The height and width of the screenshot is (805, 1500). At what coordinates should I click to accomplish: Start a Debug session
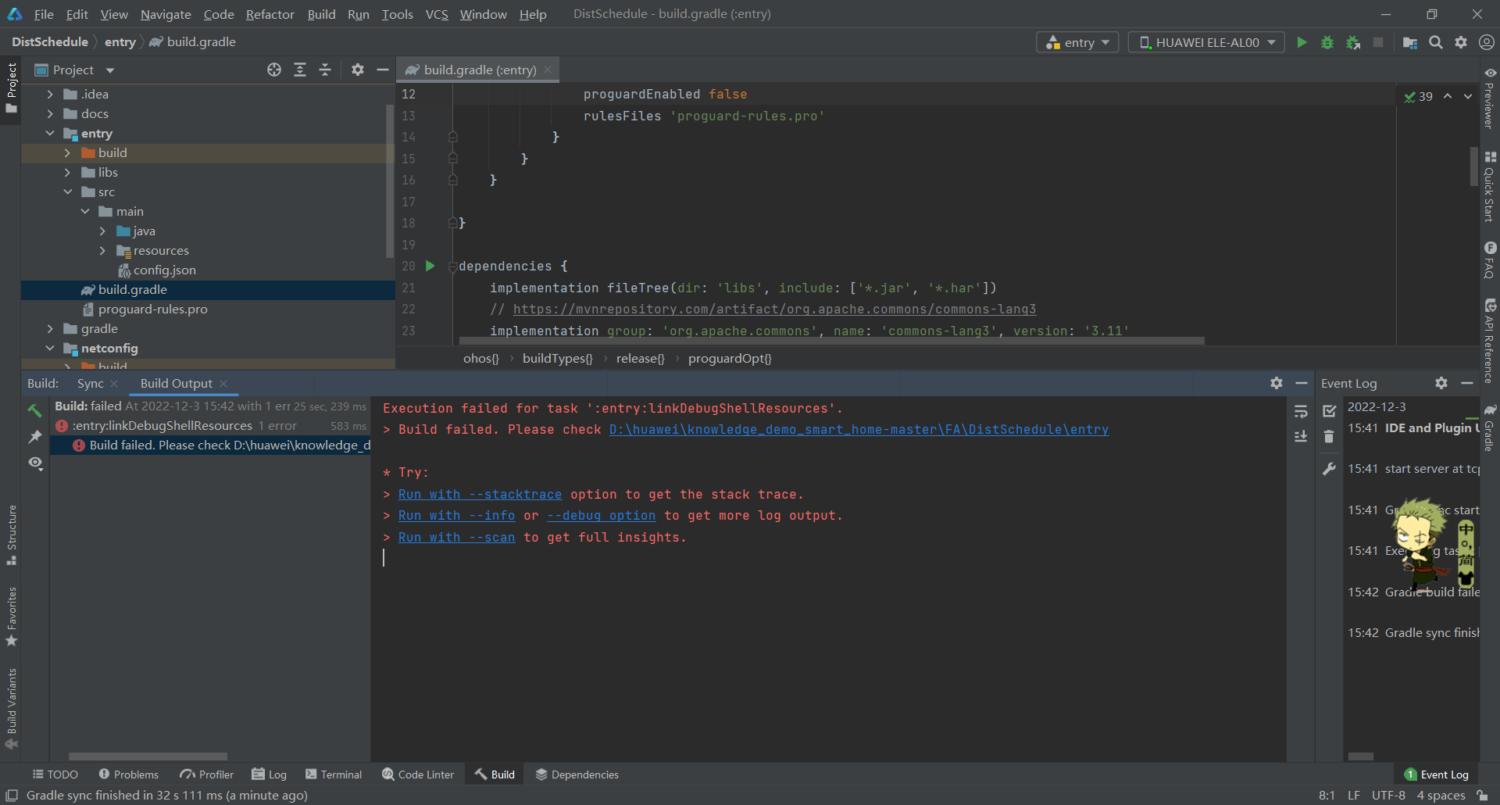coord(1327,42)
